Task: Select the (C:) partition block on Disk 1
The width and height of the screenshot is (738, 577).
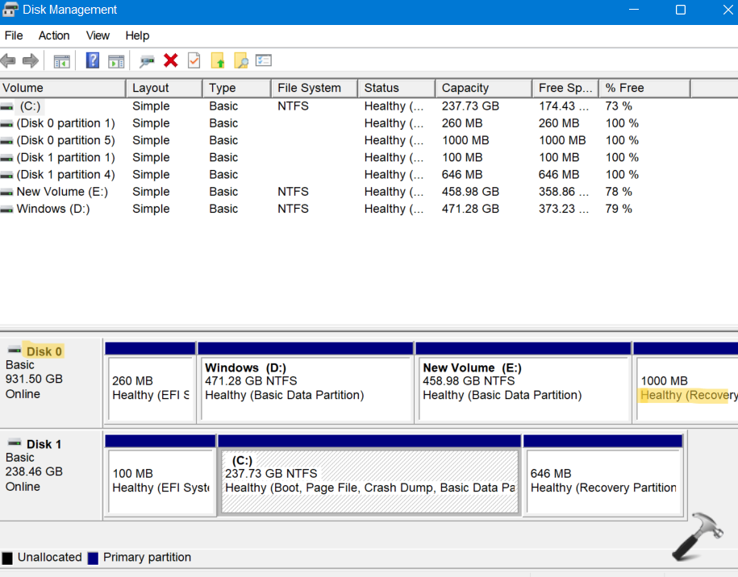Action: click(369, 480)
